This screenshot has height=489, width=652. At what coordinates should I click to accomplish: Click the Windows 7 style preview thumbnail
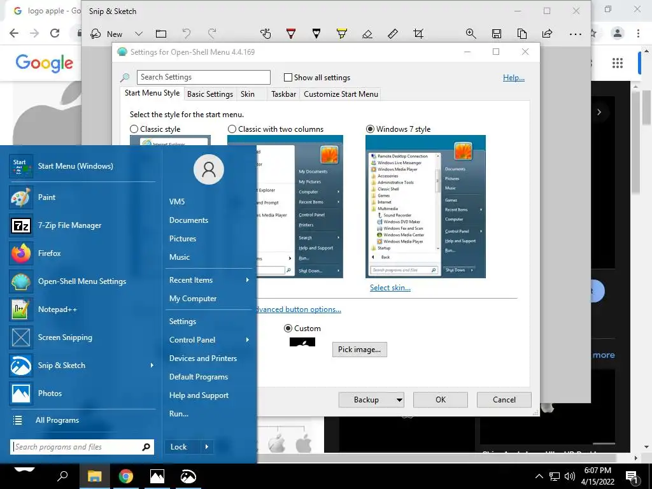[425, 207]
